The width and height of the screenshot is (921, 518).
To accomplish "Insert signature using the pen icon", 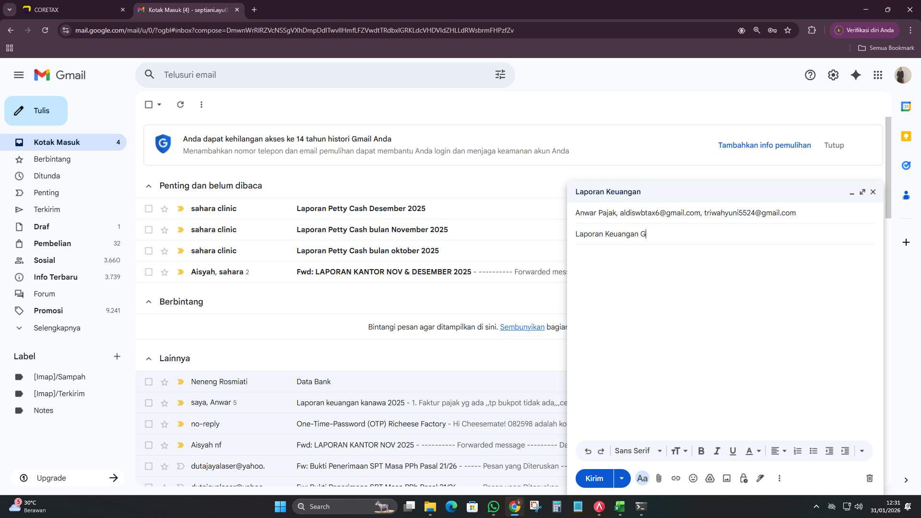I will [760, 478].
